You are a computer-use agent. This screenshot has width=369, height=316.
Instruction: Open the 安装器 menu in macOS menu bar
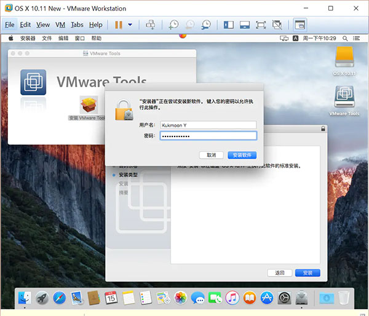(x=28, y=38)
